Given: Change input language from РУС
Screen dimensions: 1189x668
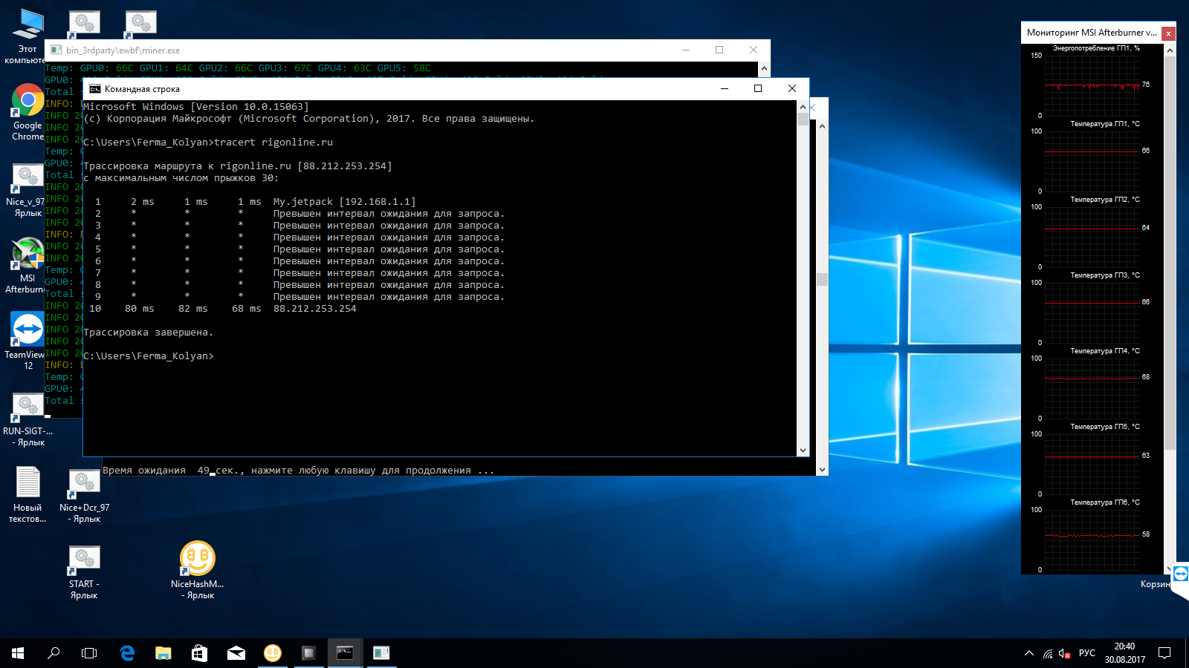Looking at the screenshot, I should click(1087, 653).
